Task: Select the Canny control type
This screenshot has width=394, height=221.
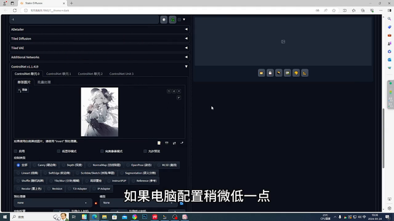Action: tap(45, 165)
